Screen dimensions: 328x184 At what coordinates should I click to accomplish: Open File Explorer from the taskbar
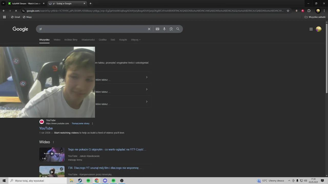click(71, 180)
